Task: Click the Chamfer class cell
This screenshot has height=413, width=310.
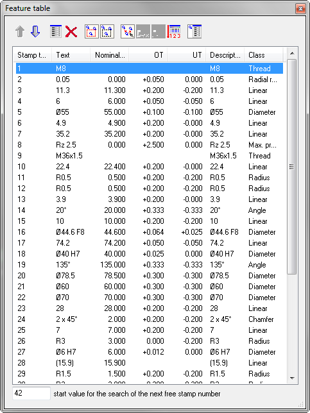Action: pos(261,319)
